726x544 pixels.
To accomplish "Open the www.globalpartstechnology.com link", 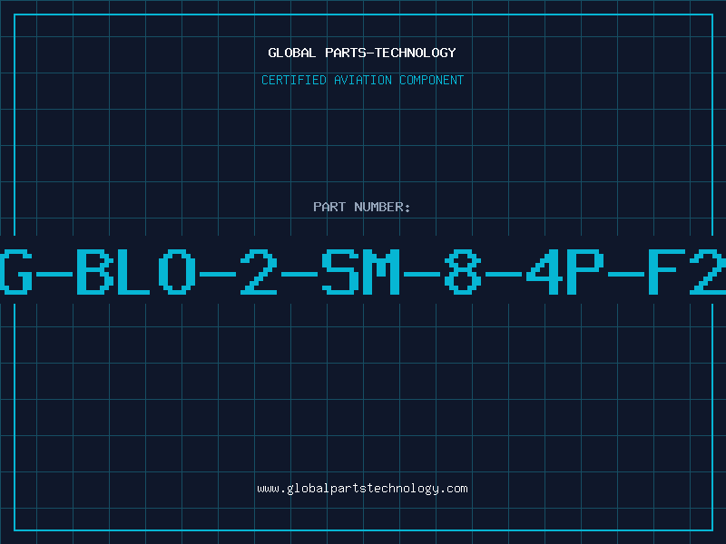I will (x=362, y=489).
